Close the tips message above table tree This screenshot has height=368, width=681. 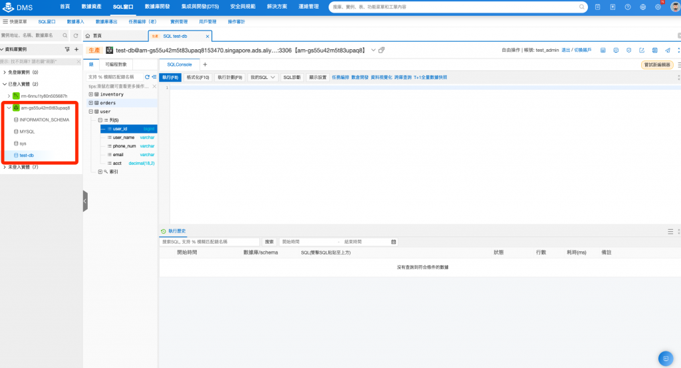coord(154,86)
